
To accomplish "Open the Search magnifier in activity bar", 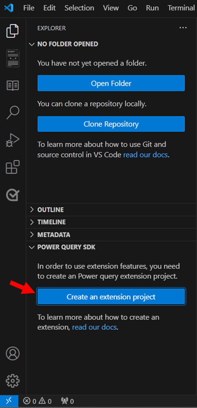I will 12,112.
